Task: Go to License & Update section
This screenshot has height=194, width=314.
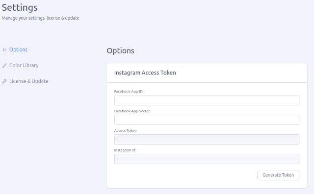Action: 29,81
